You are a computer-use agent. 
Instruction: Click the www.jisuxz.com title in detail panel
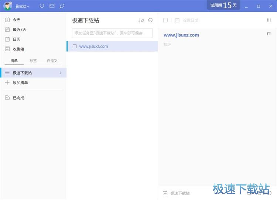(181, 35)
